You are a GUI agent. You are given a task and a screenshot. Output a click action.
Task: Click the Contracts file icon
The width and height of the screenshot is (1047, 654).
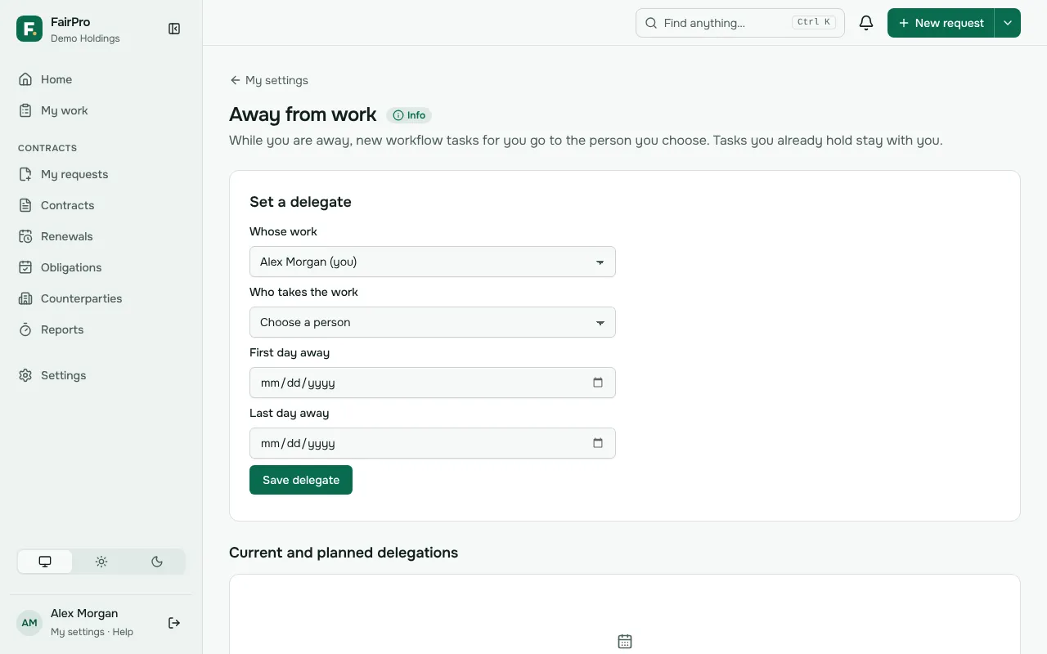[25, 205]
